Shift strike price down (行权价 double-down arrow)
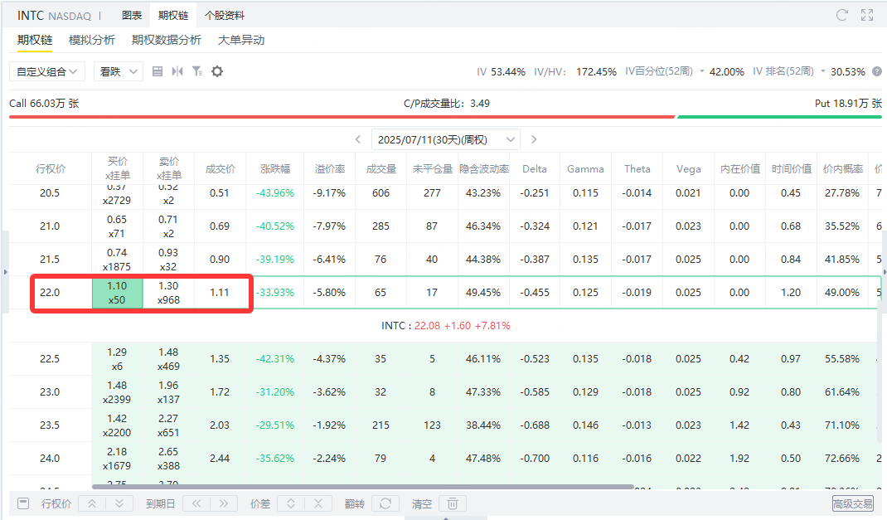 [119, 503]
